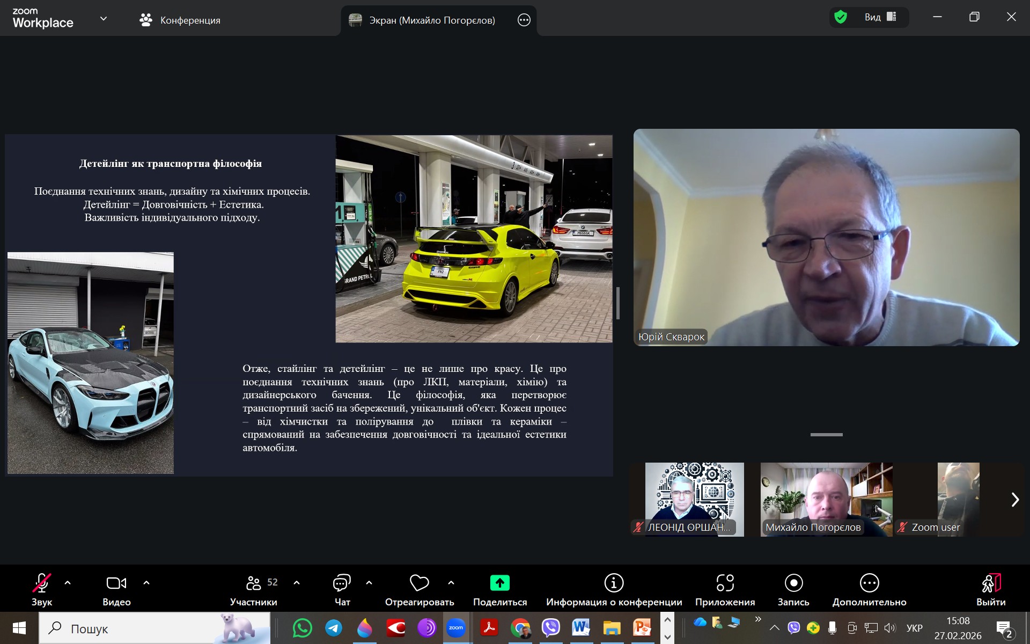
Task: Open the Chat panel icon
Action: (x=342, y=583)
